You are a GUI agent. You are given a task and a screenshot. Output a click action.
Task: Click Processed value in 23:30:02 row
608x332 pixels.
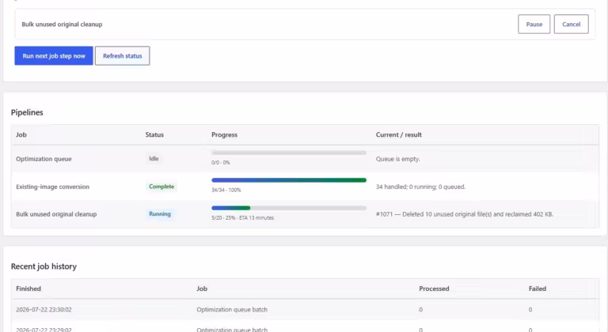coord(420,310)
